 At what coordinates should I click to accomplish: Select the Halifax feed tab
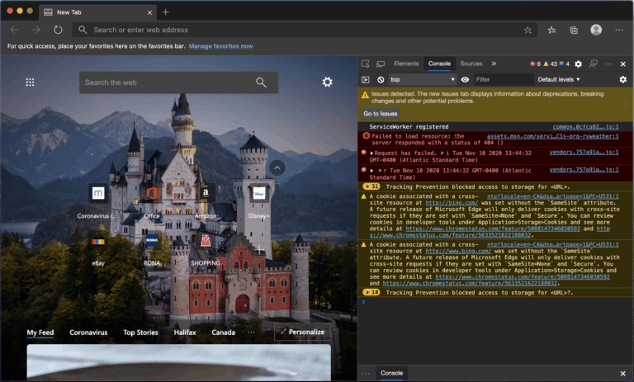185,332
